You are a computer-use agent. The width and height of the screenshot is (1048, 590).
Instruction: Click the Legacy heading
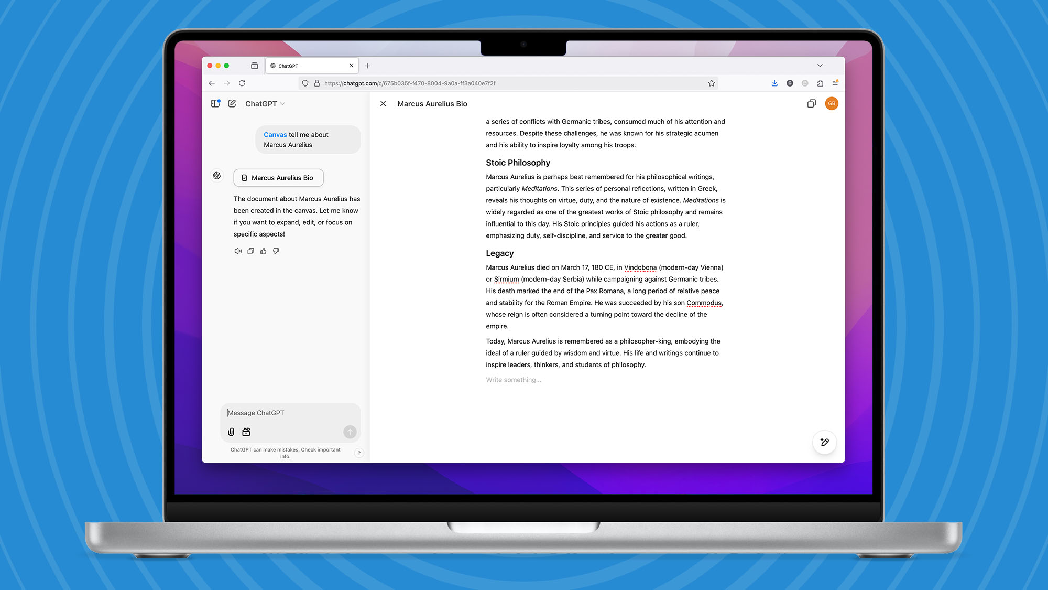point(499,253)
